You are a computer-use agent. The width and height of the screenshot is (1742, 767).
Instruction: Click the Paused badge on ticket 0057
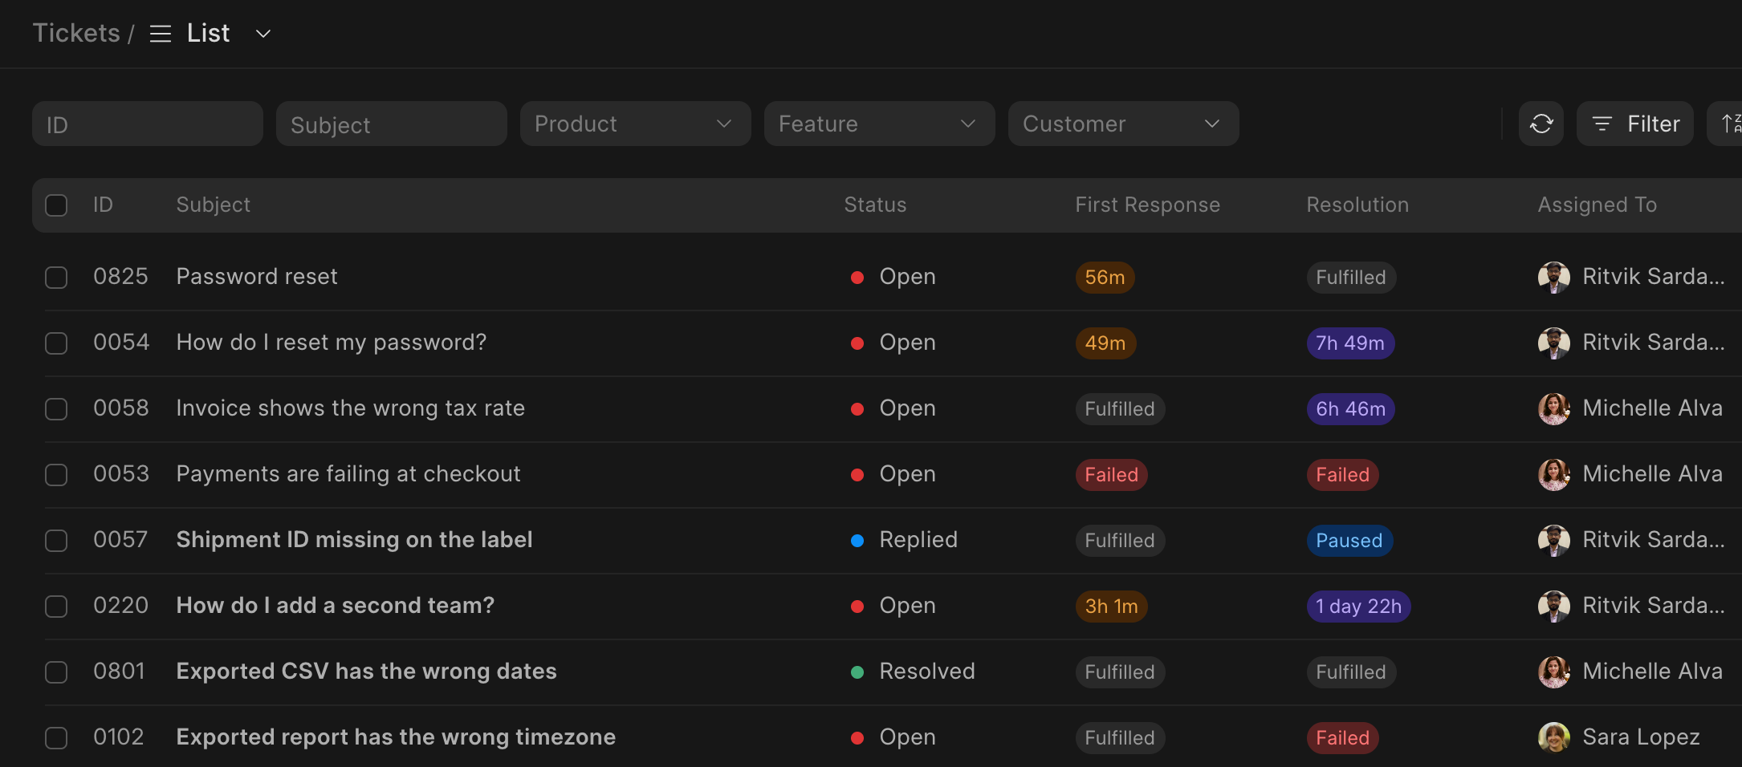click(x=1349, y=541)
